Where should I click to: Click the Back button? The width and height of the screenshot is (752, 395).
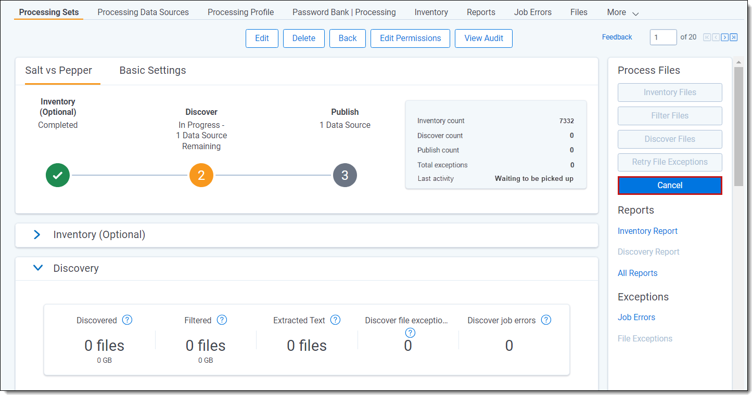[x=348, y=38]
